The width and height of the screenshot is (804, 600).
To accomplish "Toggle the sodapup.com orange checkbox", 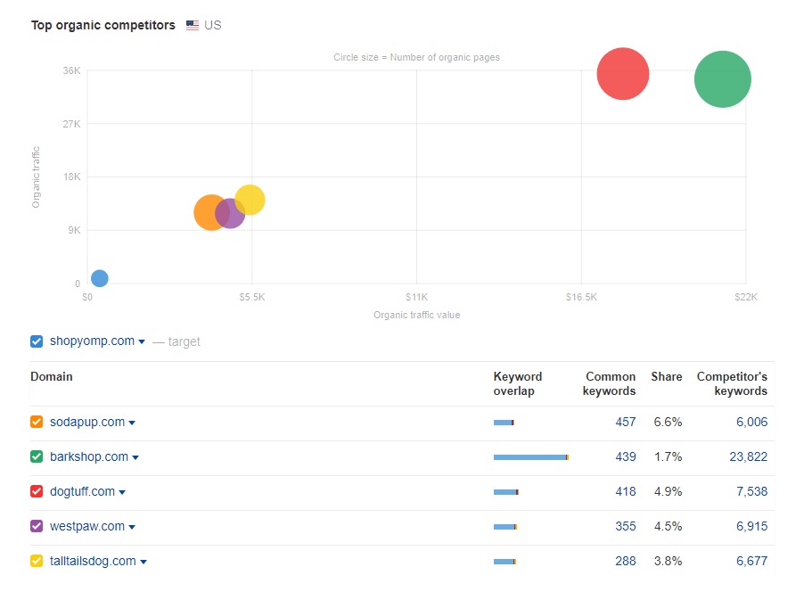I will pos(37,422).
